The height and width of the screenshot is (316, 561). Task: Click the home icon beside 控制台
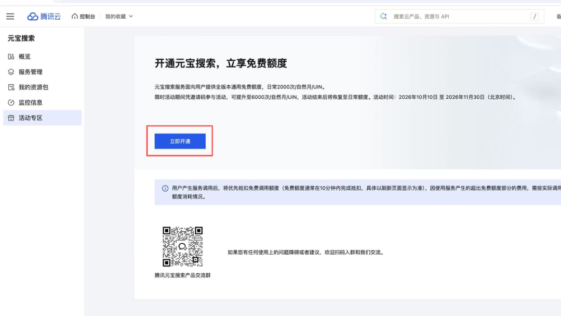(74, 16)
